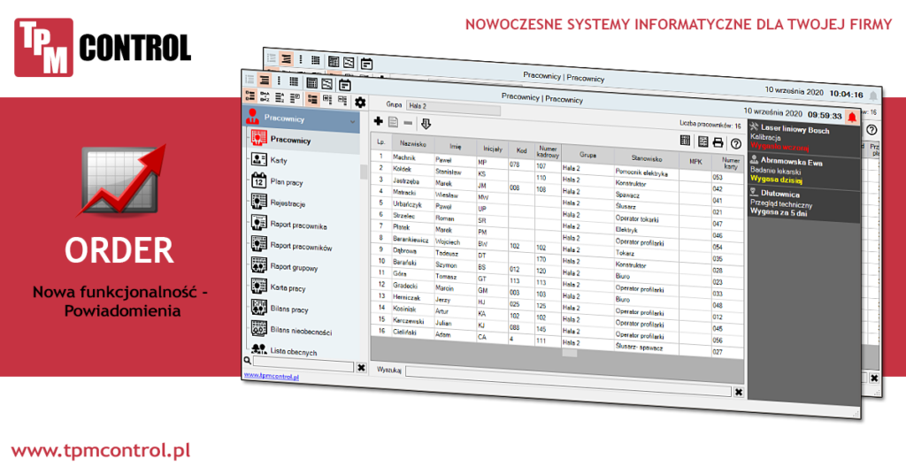Click the calendar icon in back window toolbar

(366, 64)
